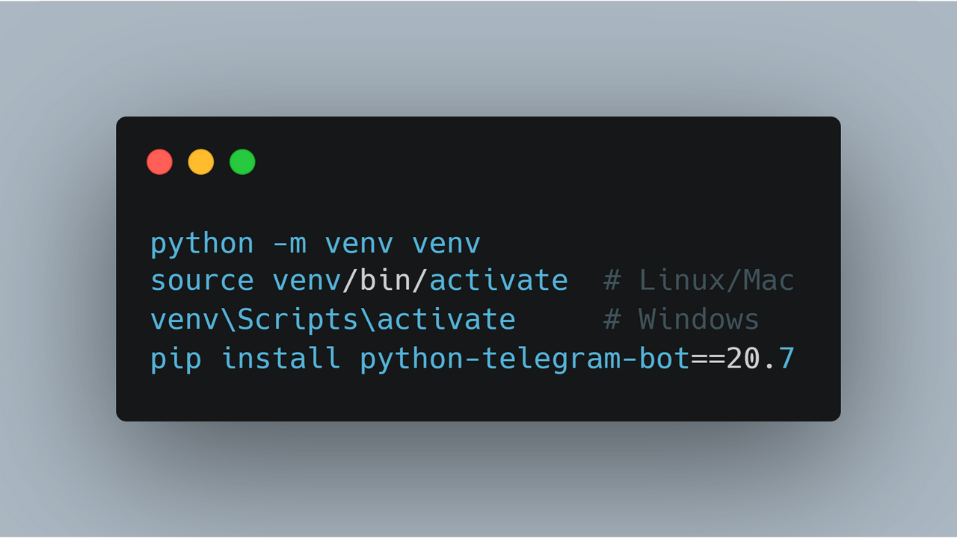
Task: Click the word "pip"
Action: [176, 359]
